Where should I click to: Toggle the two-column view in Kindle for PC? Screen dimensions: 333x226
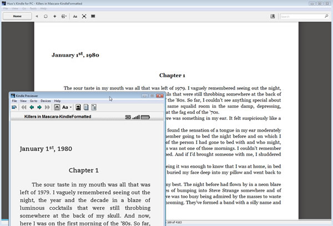pos(93,16)
